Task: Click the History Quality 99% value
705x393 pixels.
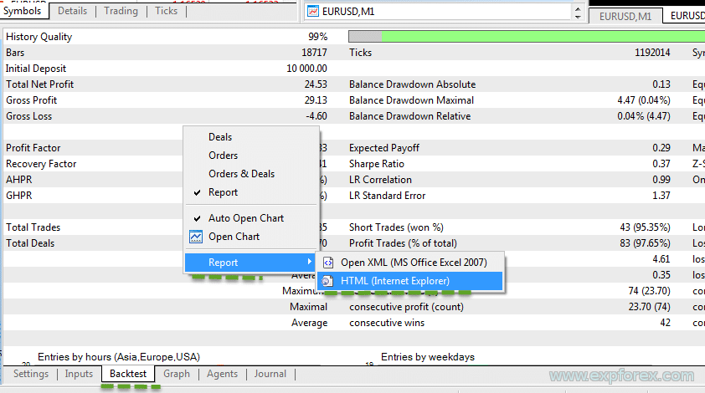Action: (318, 37)
